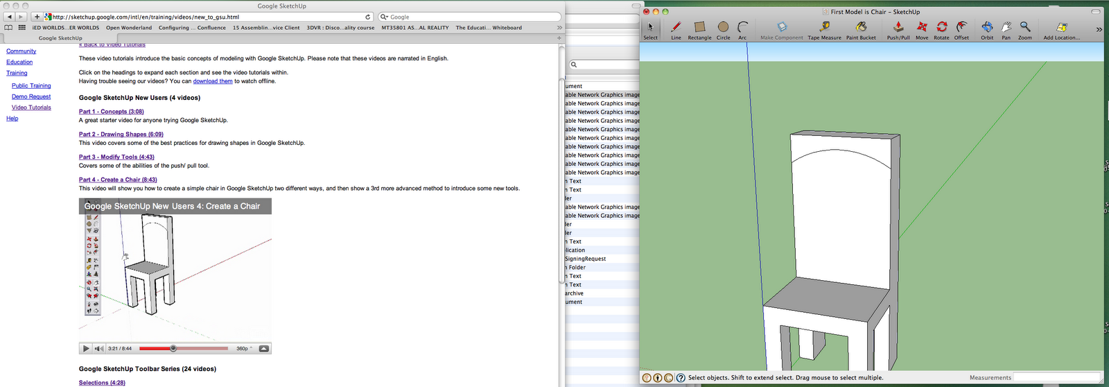Open the 'Configuring ... Confluence' bookmark
The width and height of the screenshot is (1109, 387).
click(x=192, y=28)
